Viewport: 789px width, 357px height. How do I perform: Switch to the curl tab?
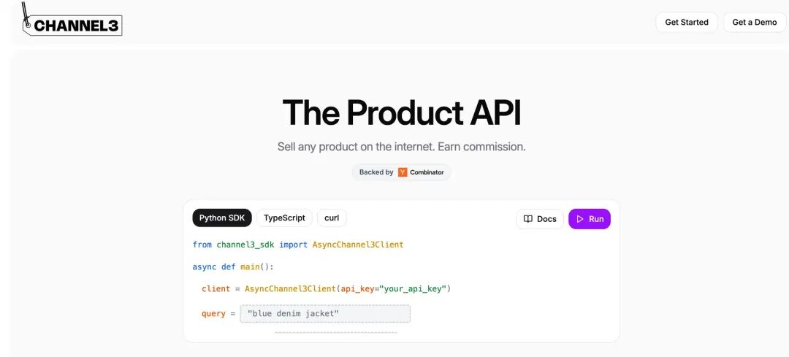[332, 218]
